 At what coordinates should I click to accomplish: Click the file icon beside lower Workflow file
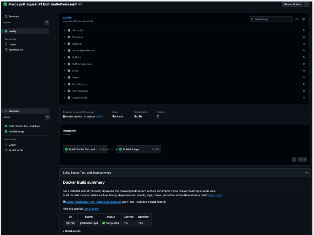pos(6,150)
